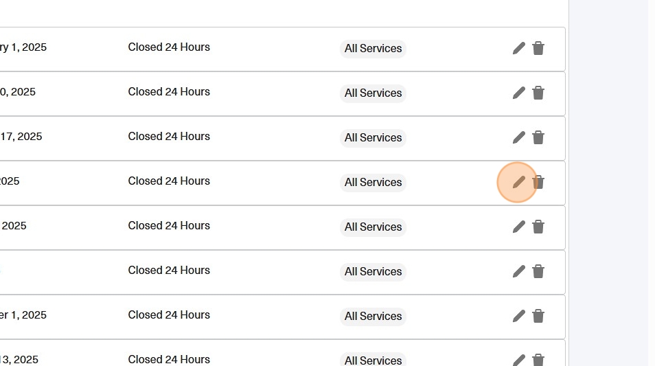
Task: Click trash icon in fifth visible row
Action: click(x=538, y=227)
